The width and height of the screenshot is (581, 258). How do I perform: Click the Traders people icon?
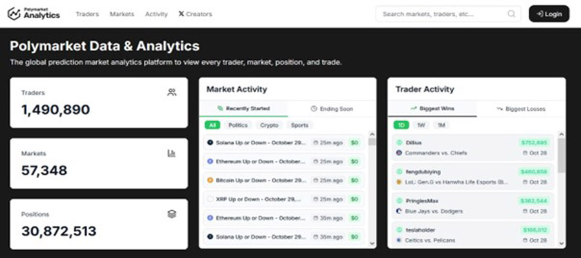[x=172, y=92]
